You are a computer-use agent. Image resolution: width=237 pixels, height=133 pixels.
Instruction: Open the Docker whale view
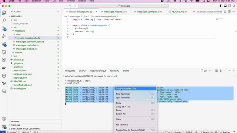tap(4, 68)
